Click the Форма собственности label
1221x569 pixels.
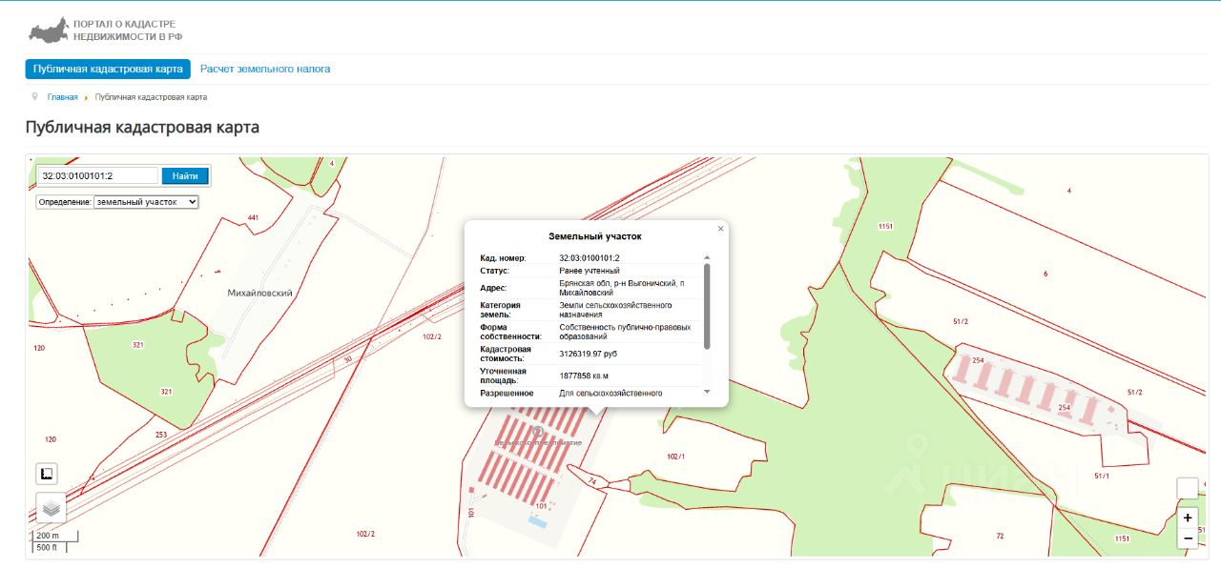[x=510, y=332]
